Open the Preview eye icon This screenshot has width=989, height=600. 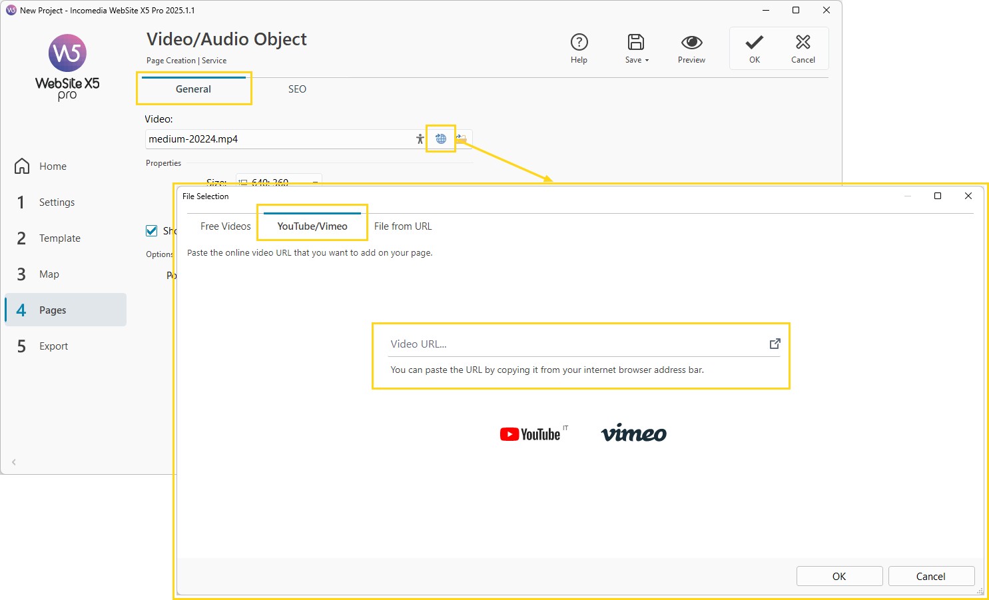[x=691, y=43]
